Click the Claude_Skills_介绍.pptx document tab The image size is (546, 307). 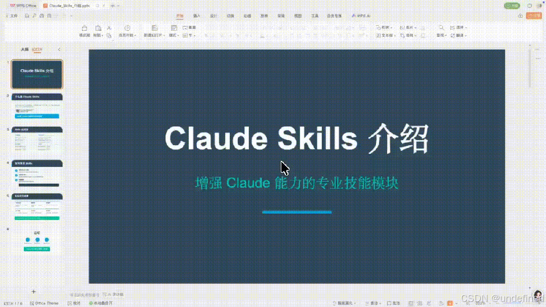(x=66, y=6)
